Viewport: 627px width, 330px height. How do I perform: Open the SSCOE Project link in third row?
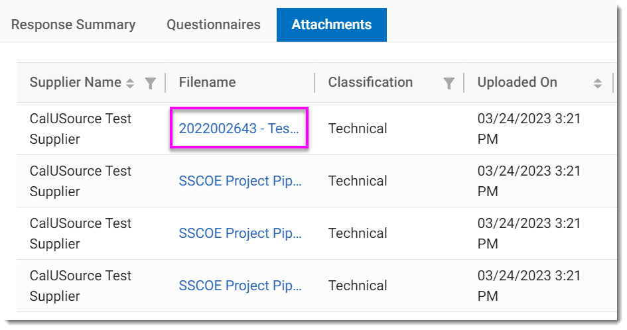[240, 233]
